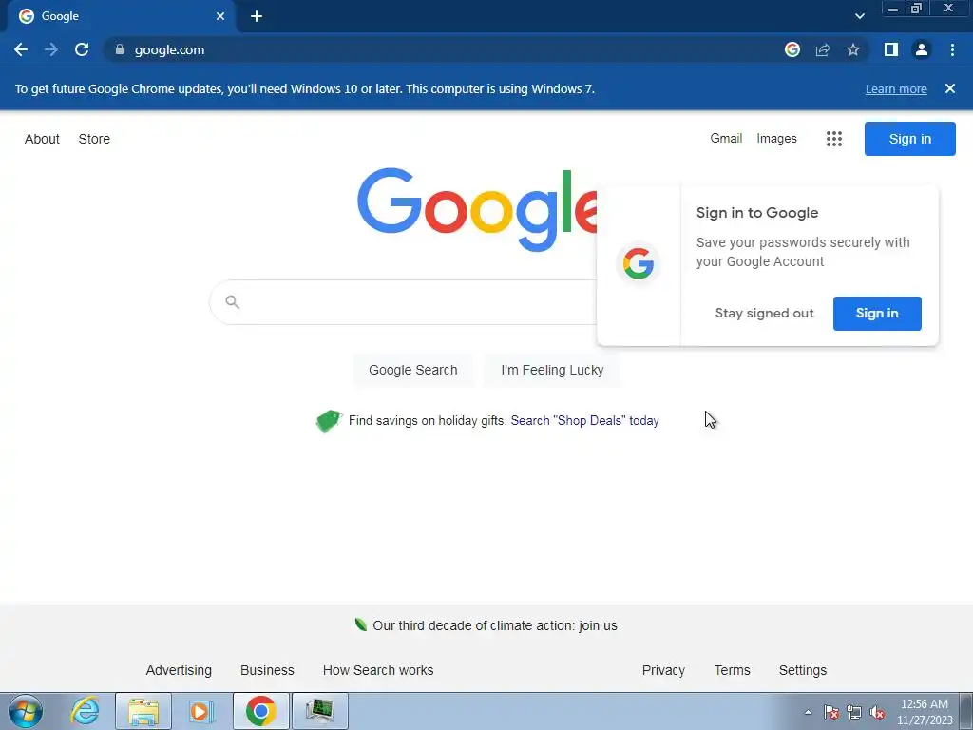The image size is (973, 730).
Task: Click the Google Search button
Action: pyautogui.click(x=412, y=370)
